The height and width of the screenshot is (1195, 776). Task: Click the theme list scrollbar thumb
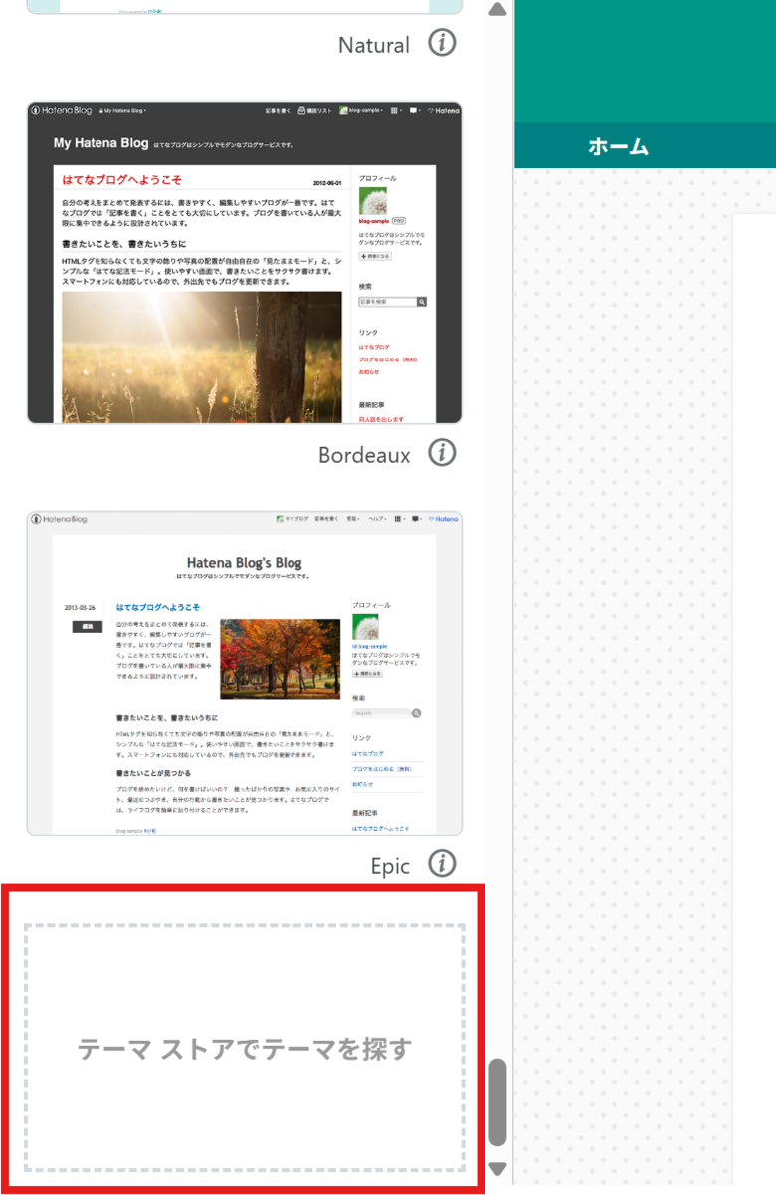pos(498,1102)
